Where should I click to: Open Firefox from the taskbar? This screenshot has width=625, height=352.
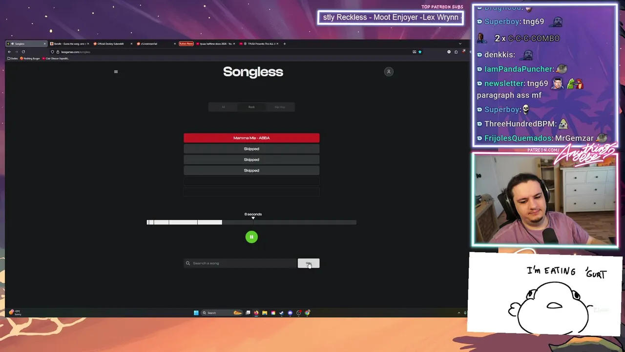point(256,313)
